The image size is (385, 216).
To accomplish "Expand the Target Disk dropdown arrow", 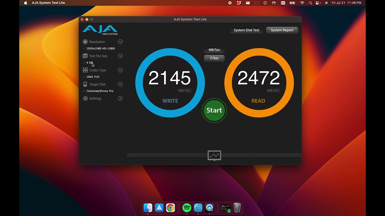I will coord(120,84).
